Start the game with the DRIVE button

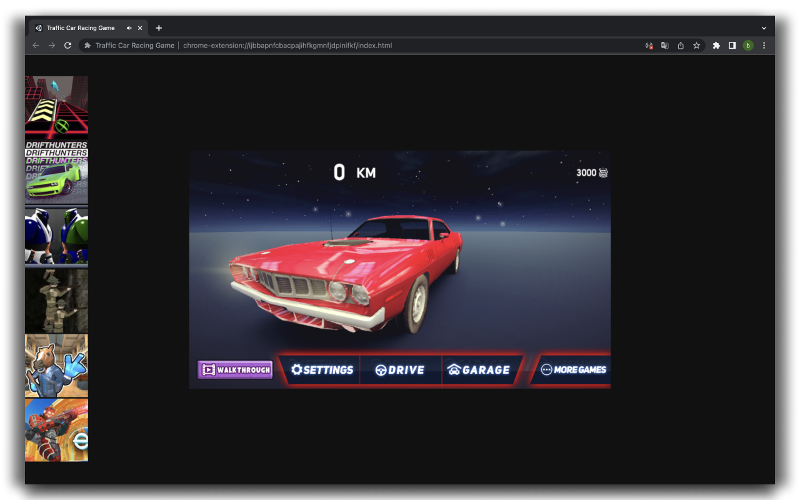pyautogui.click(x=400, y=369)
